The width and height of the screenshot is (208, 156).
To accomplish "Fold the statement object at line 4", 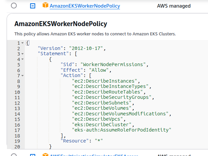I will coord(22,59).
